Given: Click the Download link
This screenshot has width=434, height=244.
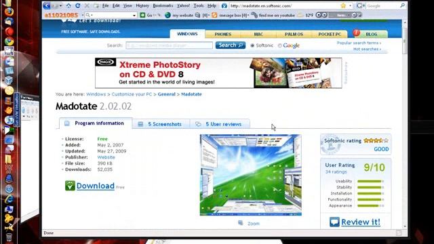Looking at the screenshot, I should [95, 186].
